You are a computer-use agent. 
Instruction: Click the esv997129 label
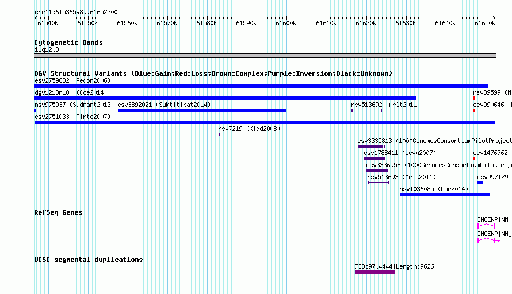493,177
